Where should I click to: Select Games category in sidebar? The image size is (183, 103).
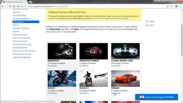(x=16, y=25)
